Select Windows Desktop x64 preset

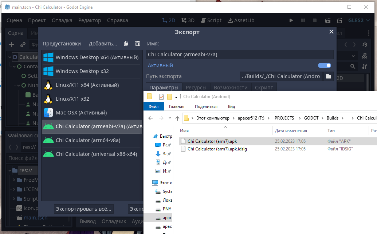(x=91, y=57)
